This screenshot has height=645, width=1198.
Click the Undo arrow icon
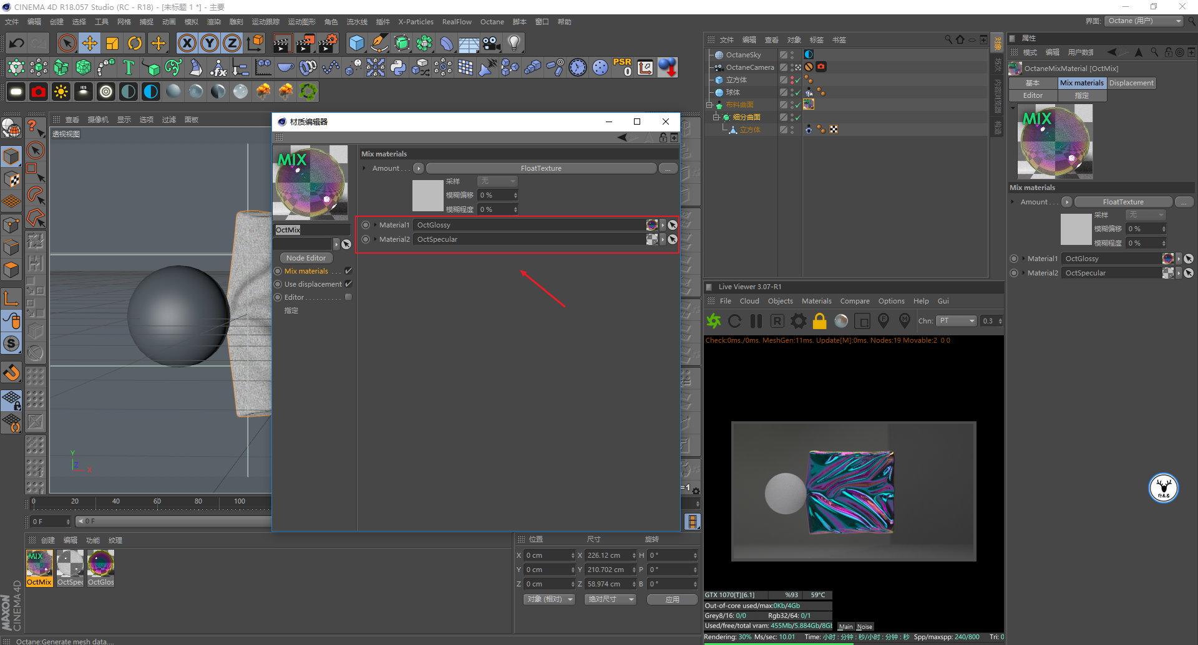click(x=17, y=43)
